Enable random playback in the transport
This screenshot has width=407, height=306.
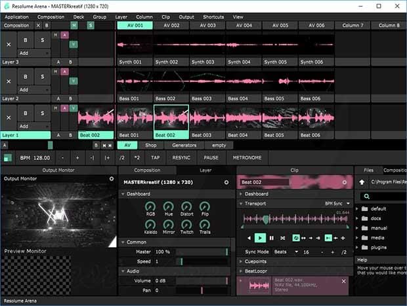click(283, 238)
